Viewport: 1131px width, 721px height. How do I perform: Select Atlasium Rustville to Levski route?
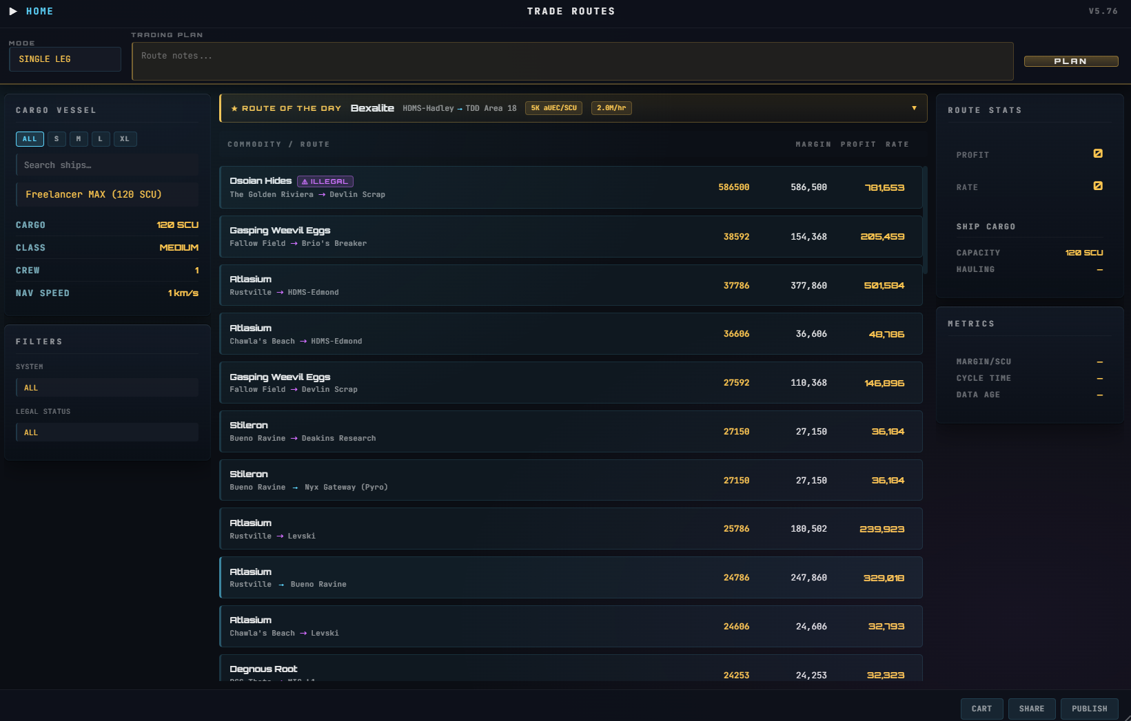pos(571,529)
